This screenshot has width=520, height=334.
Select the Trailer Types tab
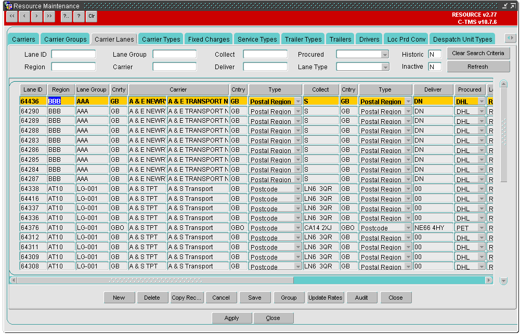[x=303, y=39]
